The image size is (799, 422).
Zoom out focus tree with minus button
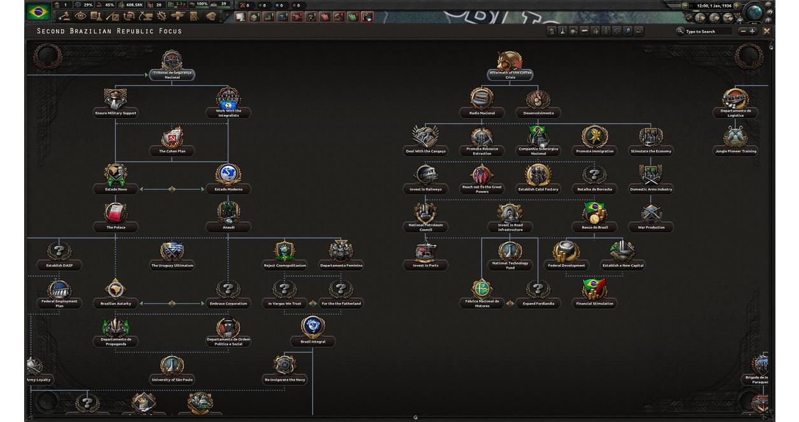[744, 31]
